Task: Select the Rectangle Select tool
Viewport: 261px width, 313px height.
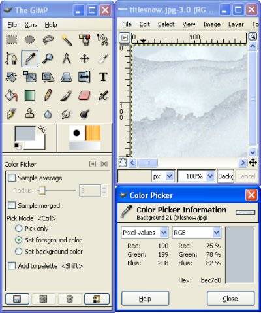Action: click(x=12, y=40)
